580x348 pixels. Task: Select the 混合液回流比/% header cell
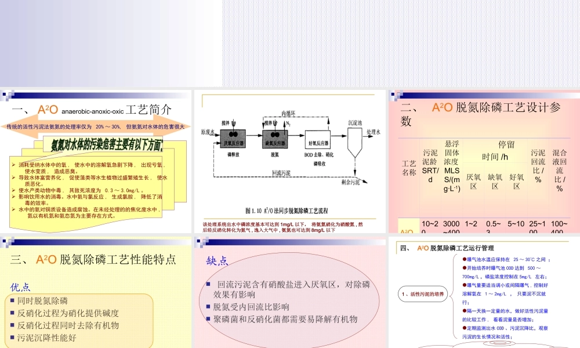click(x=560, y=171)
